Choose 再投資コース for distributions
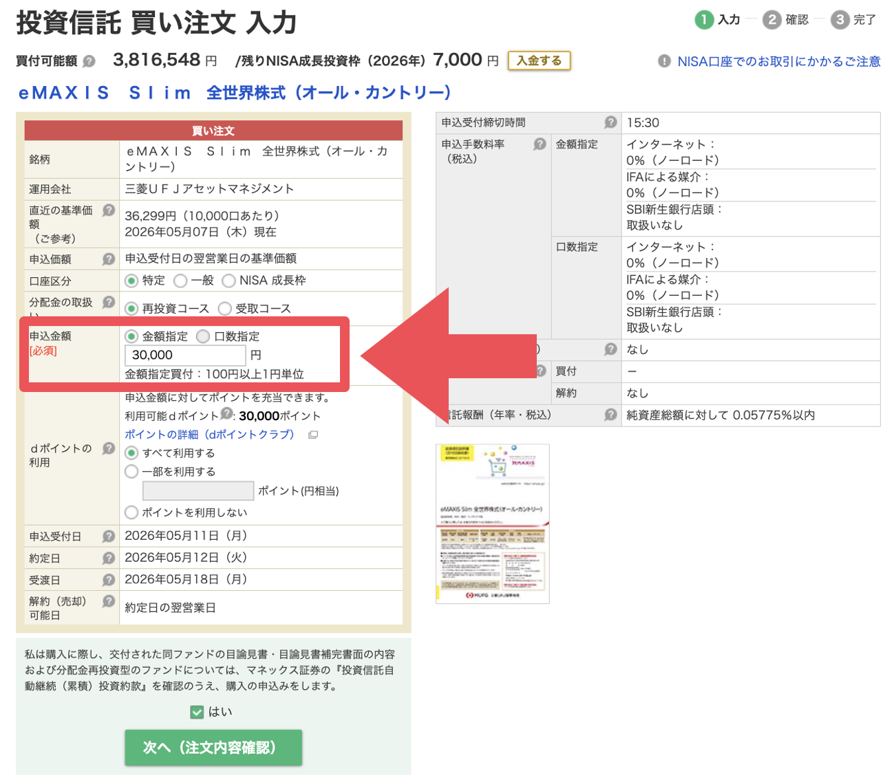Screen dimensions: 896x784 131,309
